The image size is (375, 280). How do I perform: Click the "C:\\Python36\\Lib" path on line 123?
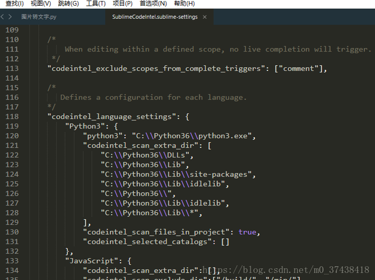[x=143, y=165]
